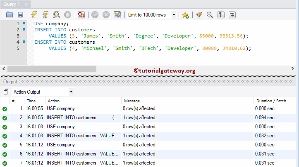Toggle invisible characters pilcrow button
Image resolution: width=299 pixels, height=167 pixels.
point(221,15)
